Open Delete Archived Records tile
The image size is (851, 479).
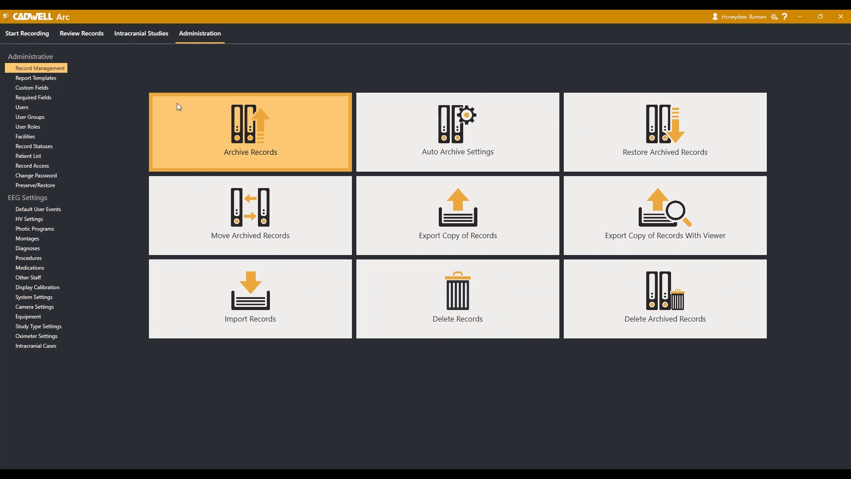[665, 299]
